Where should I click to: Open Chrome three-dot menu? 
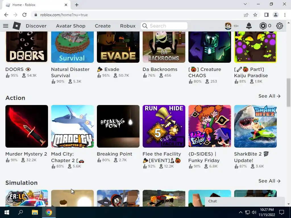pos(285,15)
